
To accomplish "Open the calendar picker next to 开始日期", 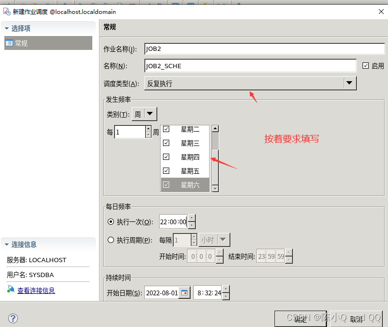I will (x=185, y=292).
